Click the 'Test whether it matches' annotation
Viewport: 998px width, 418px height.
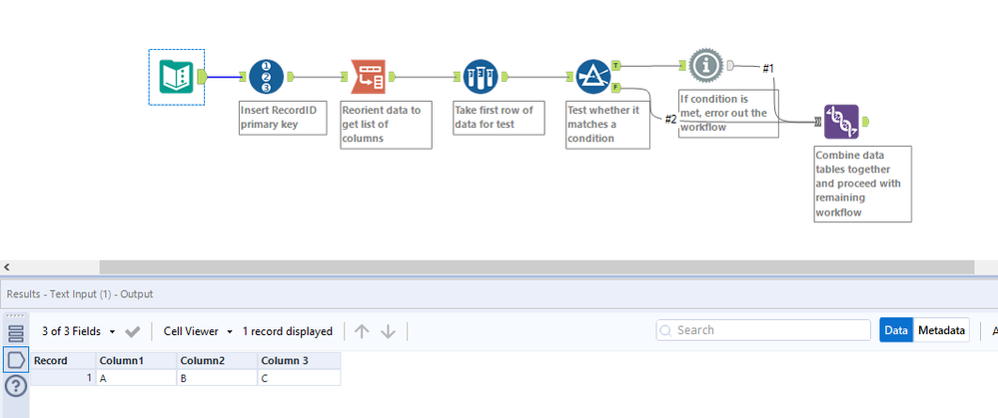point(607,125)
